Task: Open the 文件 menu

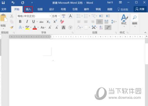Action: pos(4,9)
